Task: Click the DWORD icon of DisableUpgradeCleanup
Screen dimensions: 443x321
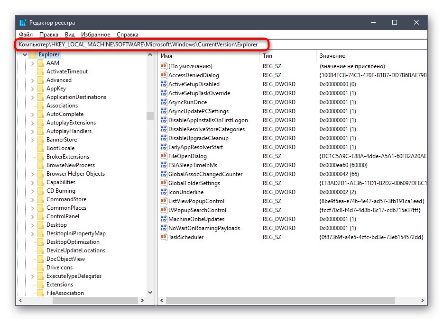Action: pyautogui.click(x=163, y=138)
